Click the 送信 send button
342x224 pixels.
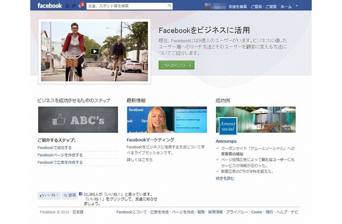[70, 195]
